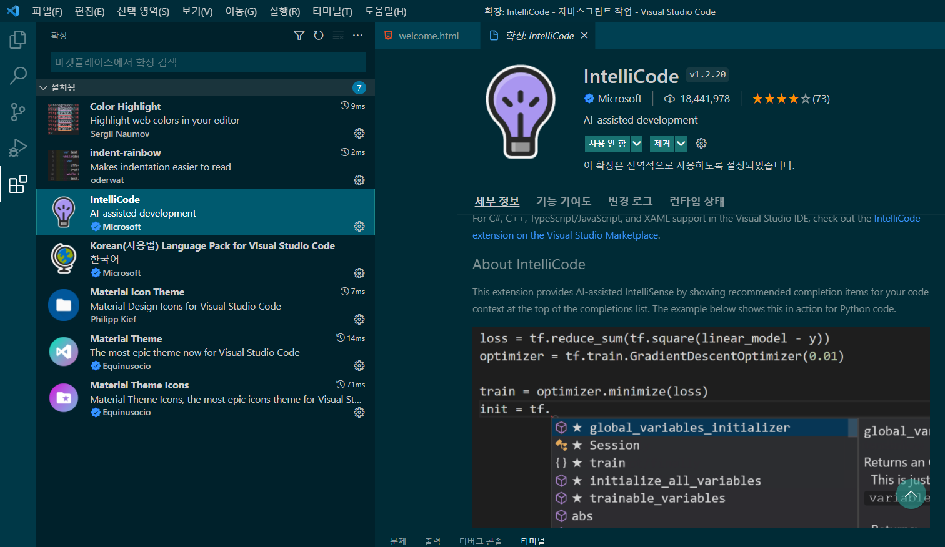The height and width of the screenshot is (547, 945).
Task: Open the 파일(F) menu
Action: pos(47,11)
